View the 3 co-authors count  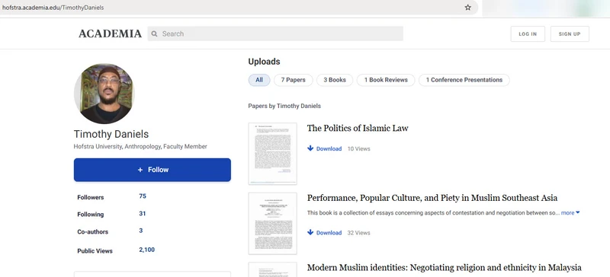point(141,231)
